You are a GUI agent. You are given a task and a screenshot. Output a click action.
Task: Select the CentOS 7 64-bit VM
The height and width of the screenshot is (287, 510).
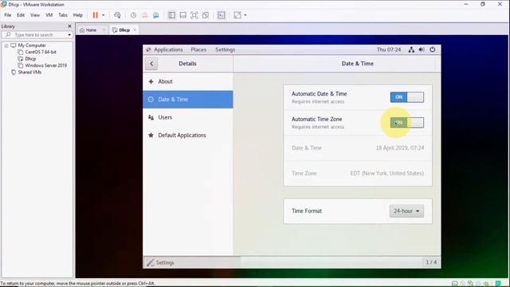(x=41, y=52)
